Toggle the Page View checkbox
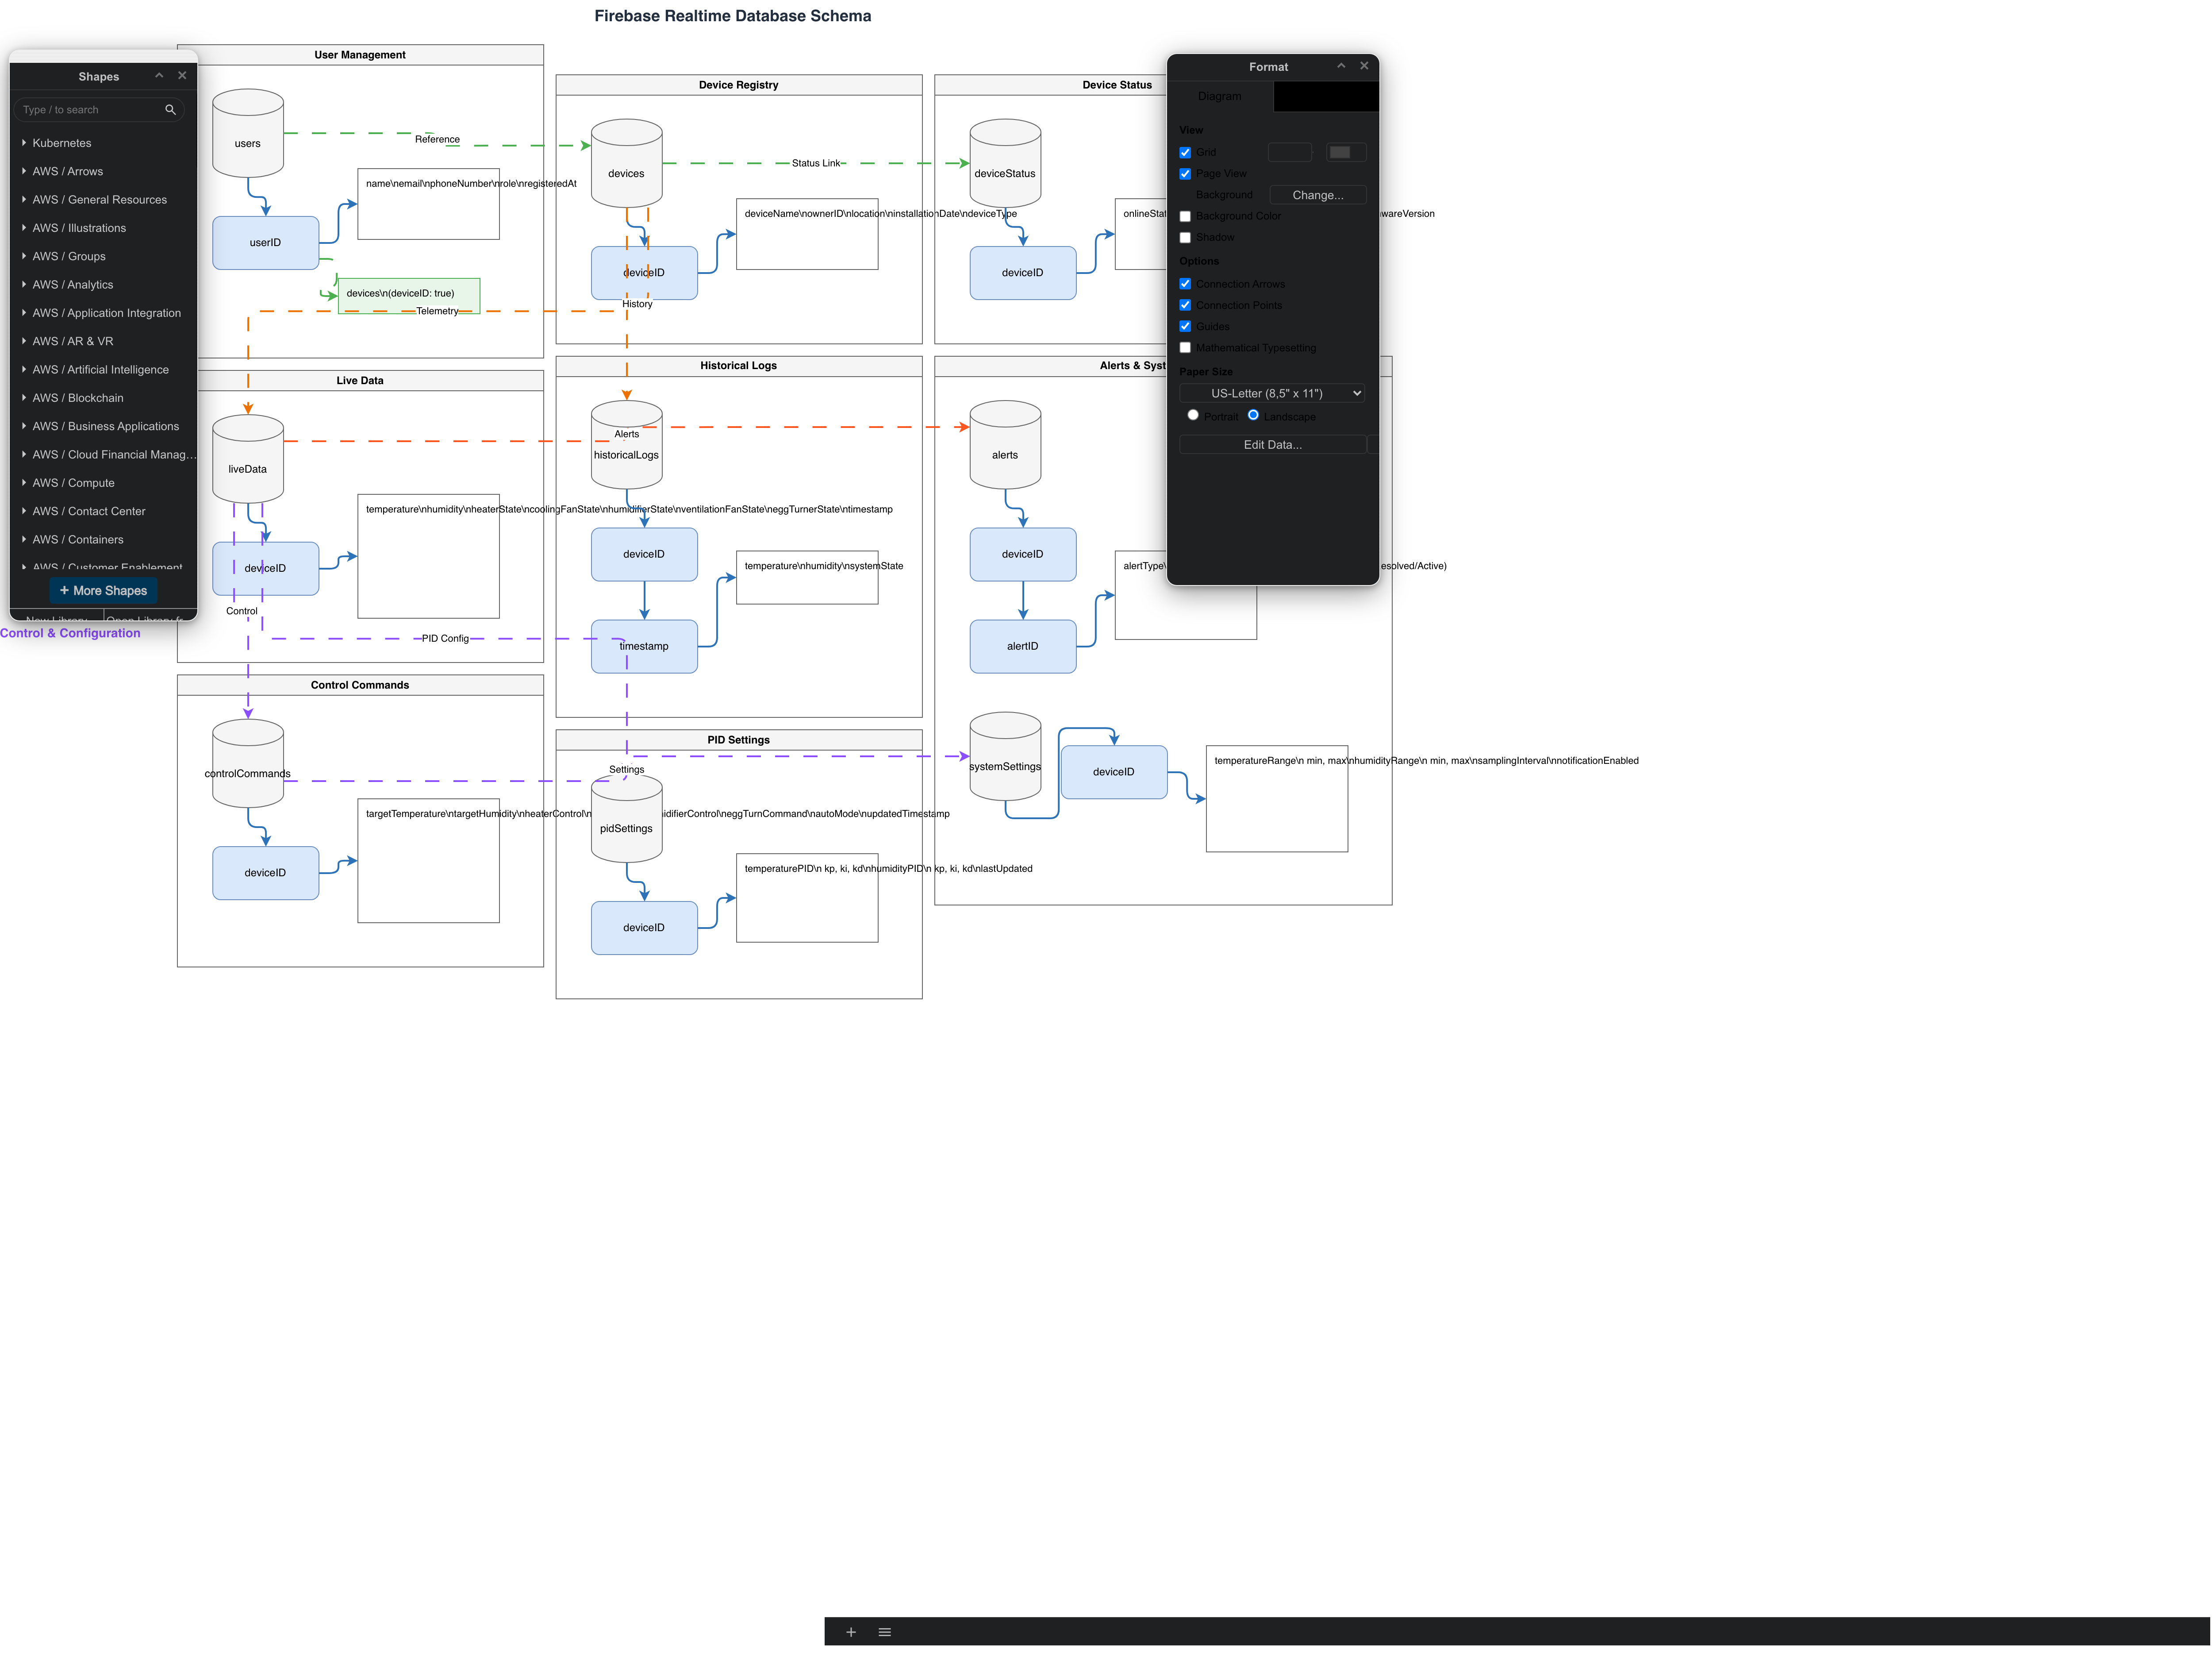 pos(1185,174)
